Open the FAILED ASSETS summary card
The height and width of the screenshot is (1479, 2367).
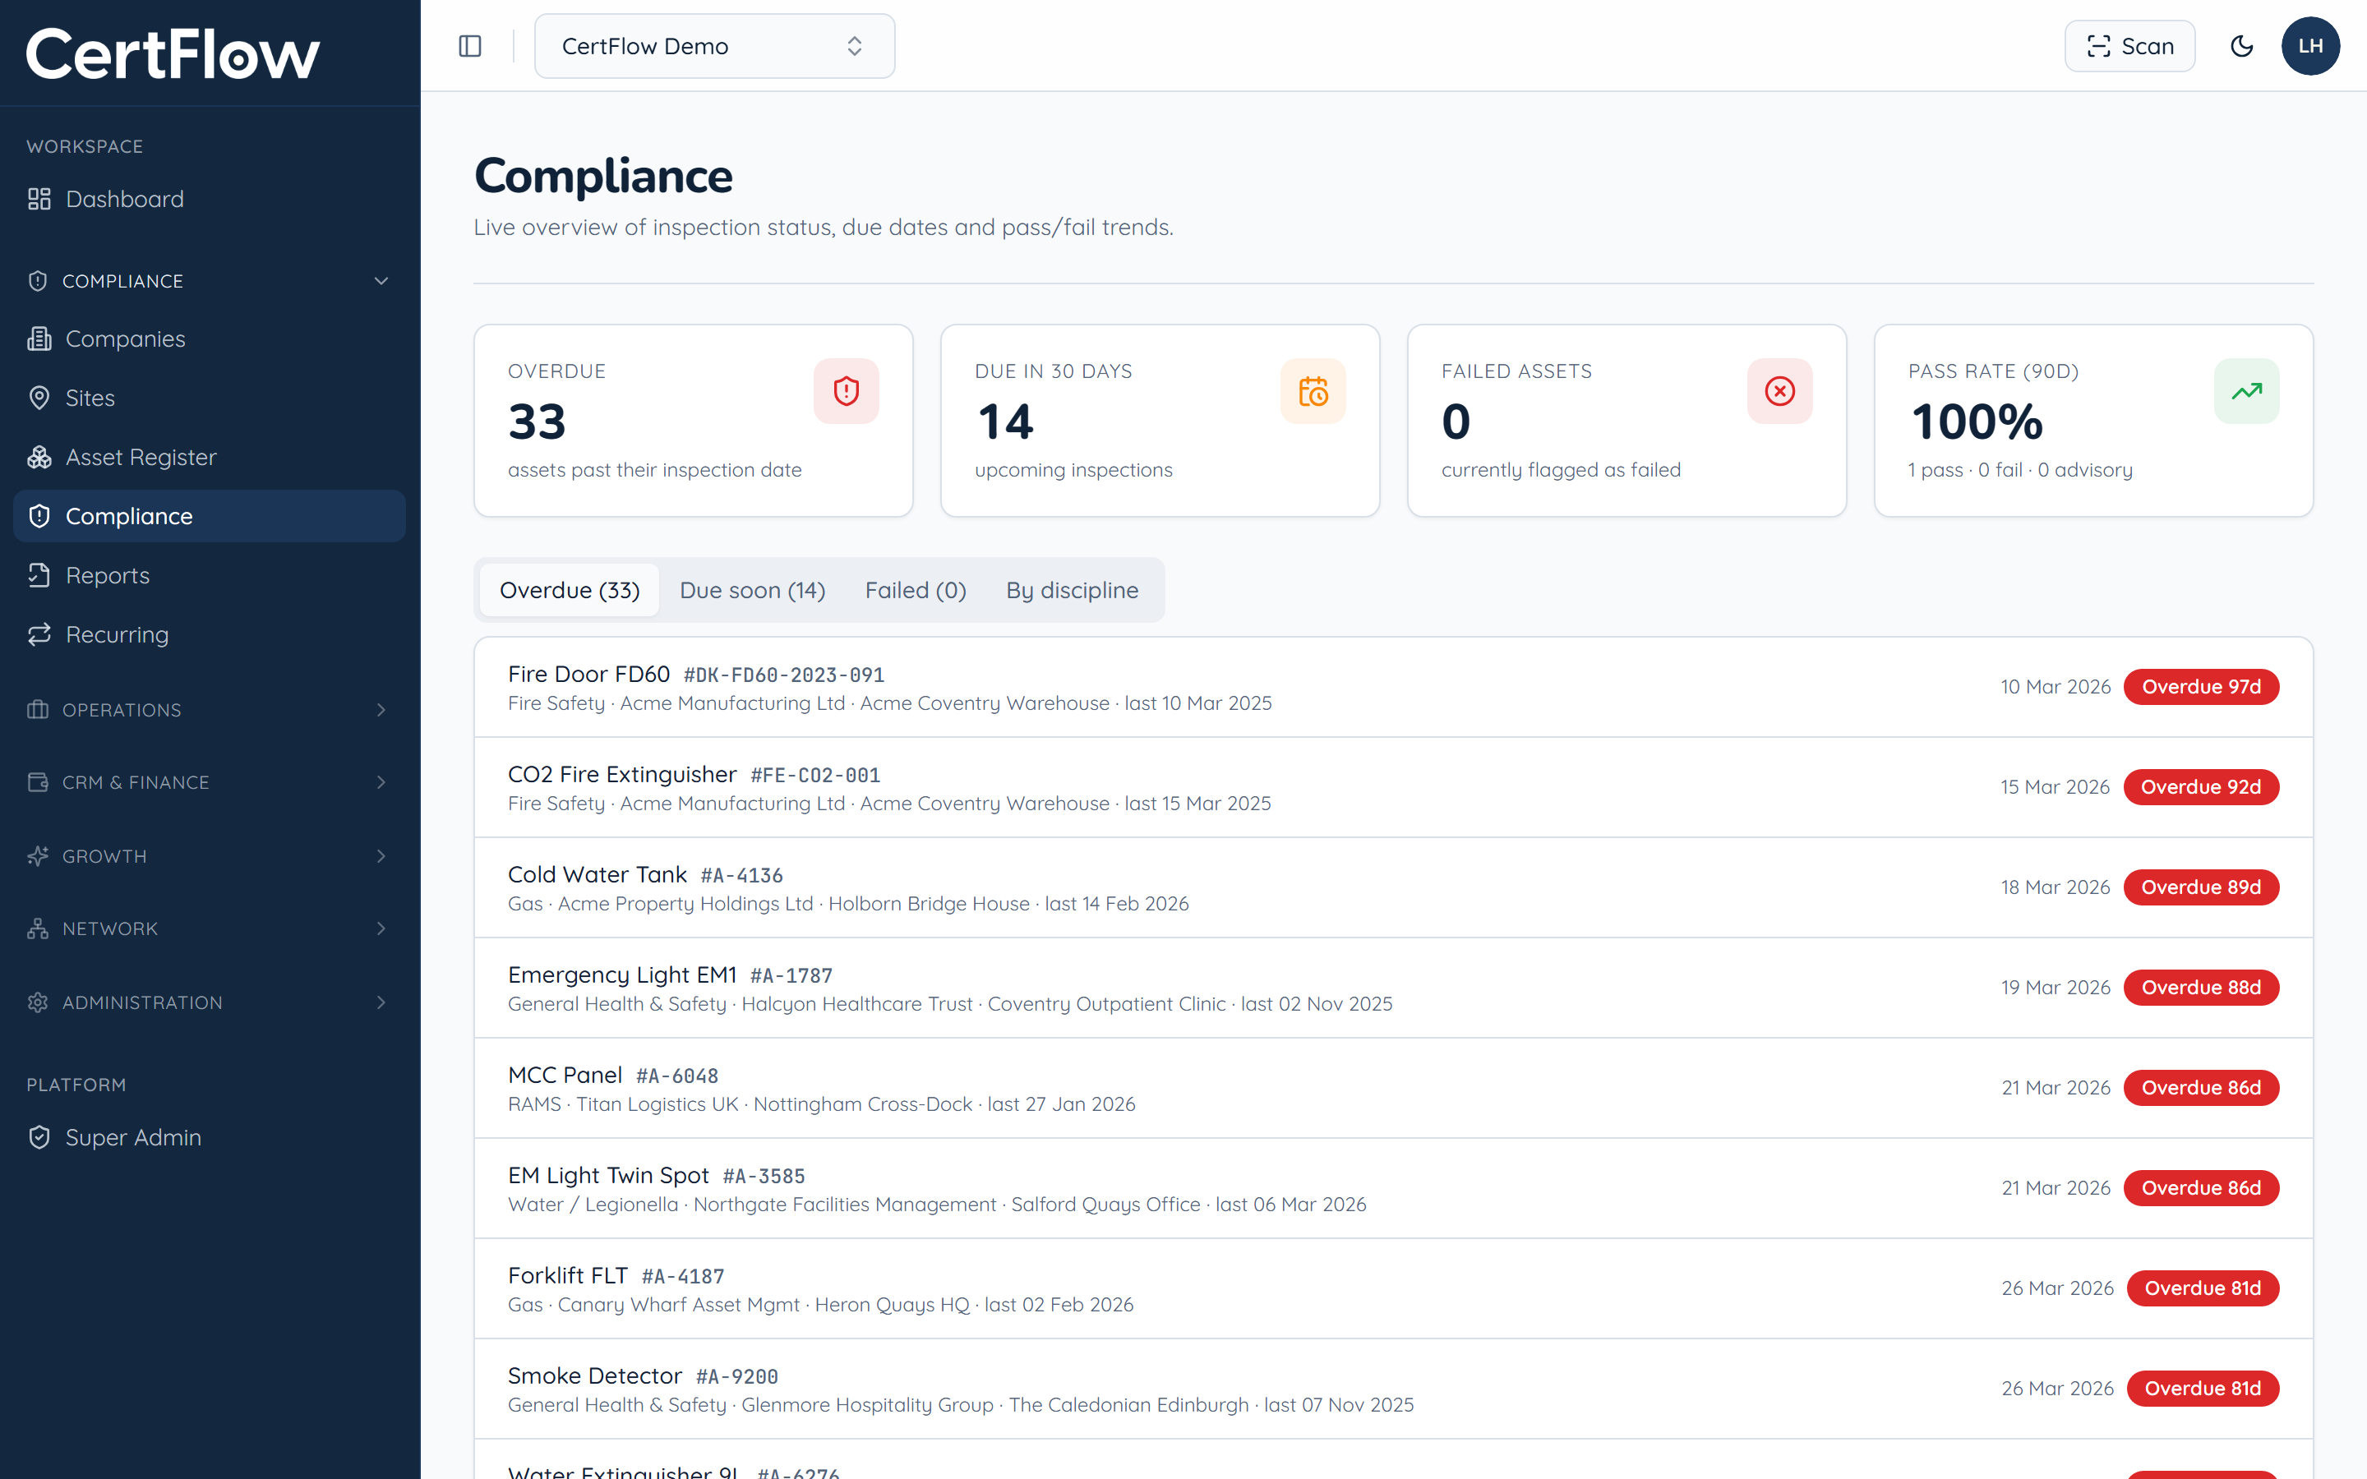pyautogui.click(x=1626, y=421)
